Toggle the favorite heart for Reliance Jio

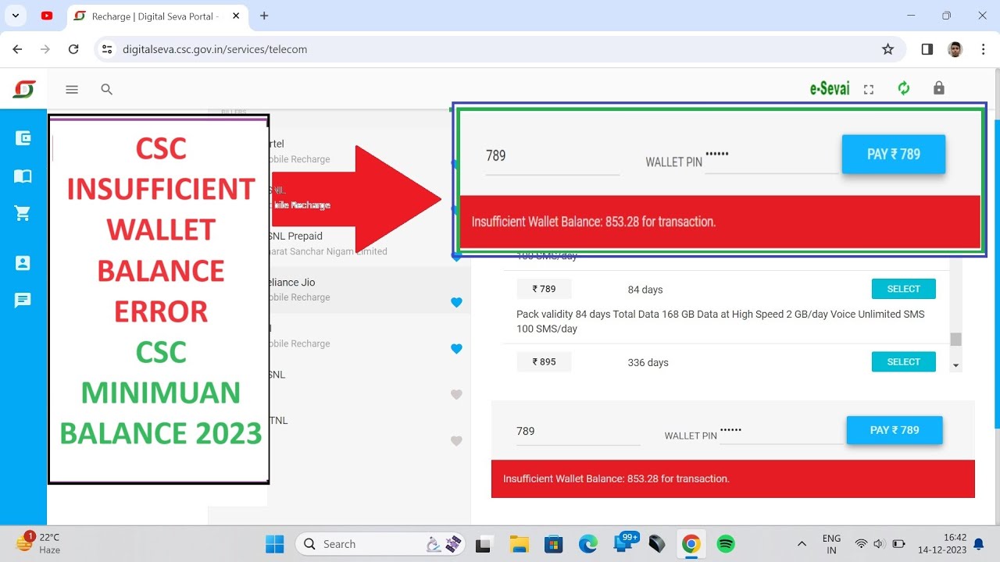(456, 303)
